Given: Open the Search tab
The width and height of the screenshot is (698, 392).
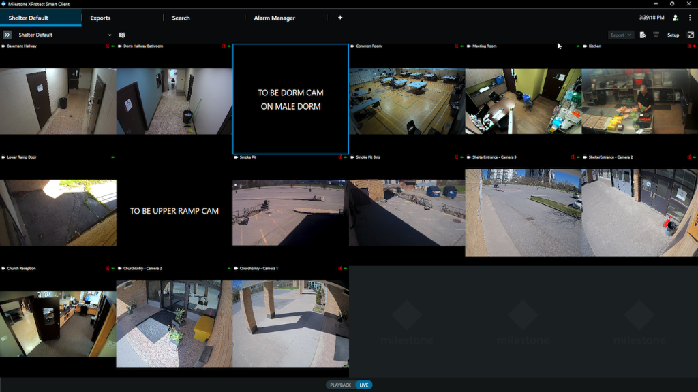Looking at the screenshot, I should coord(181,18).
